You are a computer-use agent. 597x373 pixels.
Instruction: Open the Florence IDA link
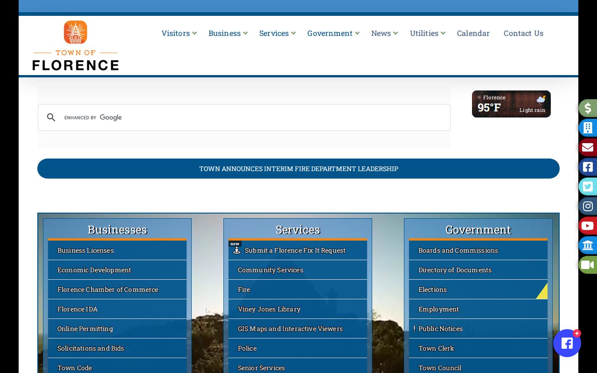117,309
